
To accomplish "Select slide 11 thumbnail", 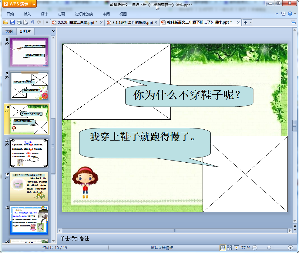I will [x=29, y=153].
